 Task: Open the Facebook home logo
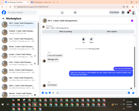point(4,12)
